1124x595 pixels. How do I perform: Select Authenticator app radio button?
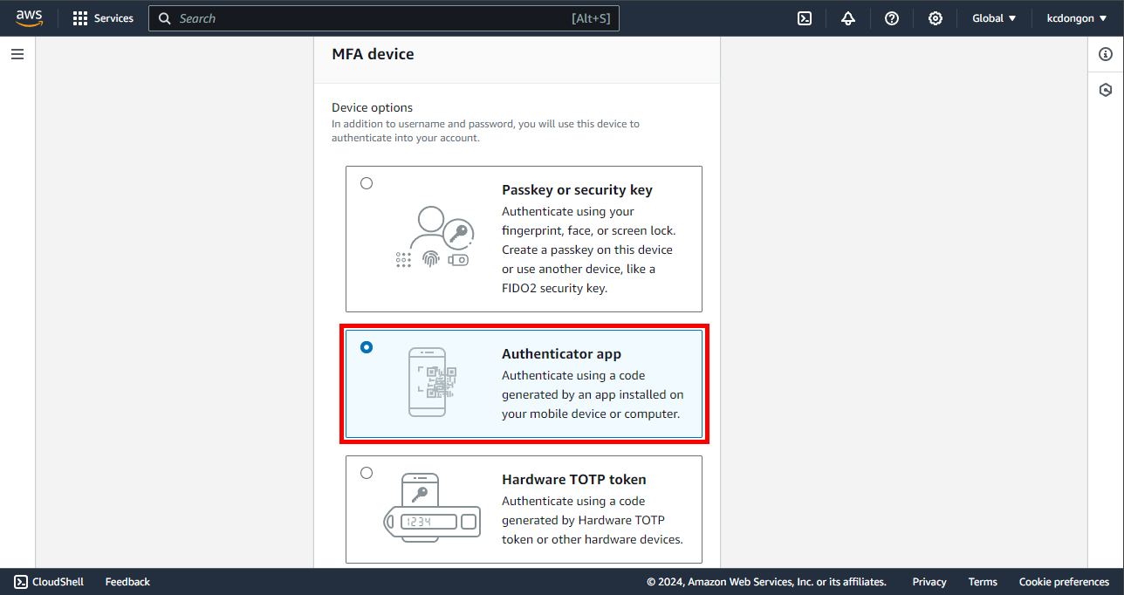(x=367, y=347)
